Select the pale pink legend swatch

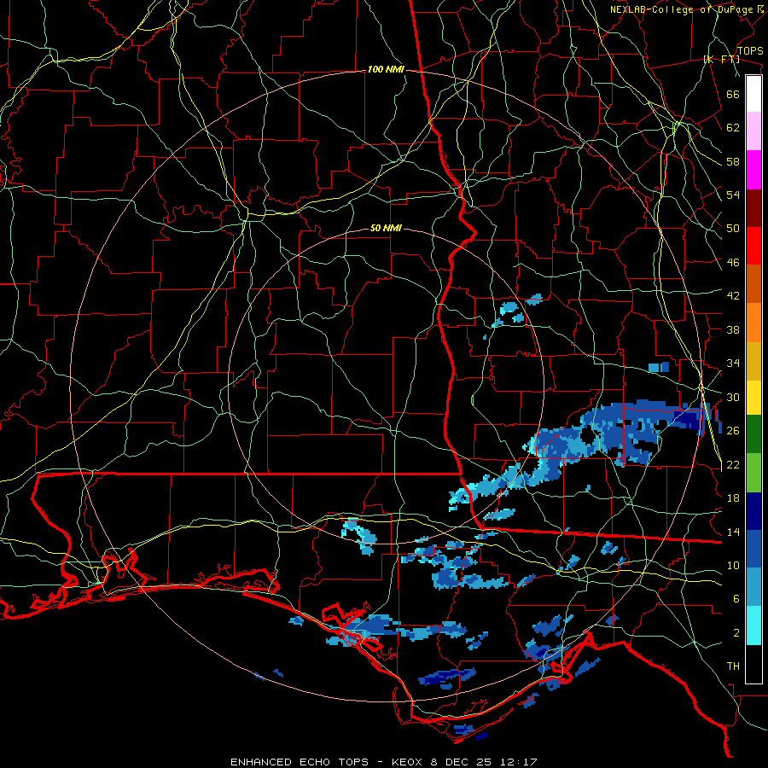click(753, 131)
